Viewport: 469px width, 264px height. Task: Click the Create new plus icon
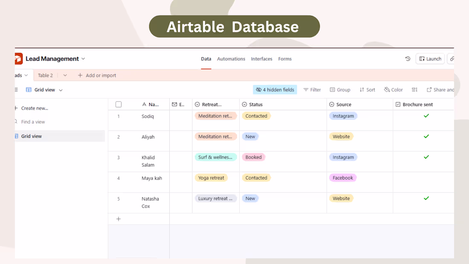(x=16, y=108)
